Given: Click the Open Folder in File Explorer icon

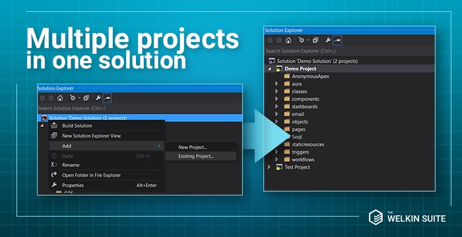Looking at the screenshot, I should point(54,175).
